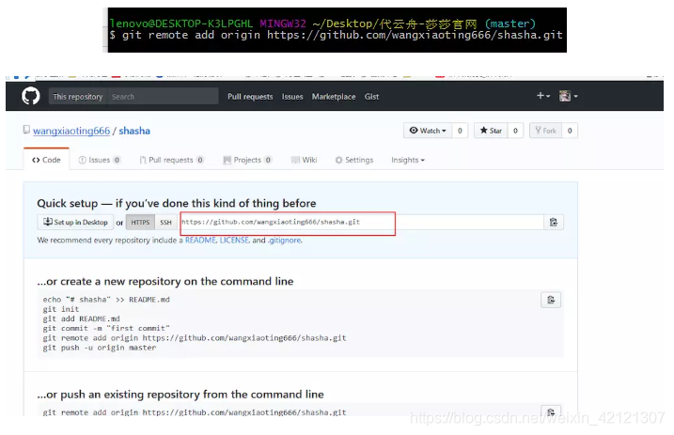Open the Watch count number
The height and width of the screenshot is (435, 674).
[460, 131]
